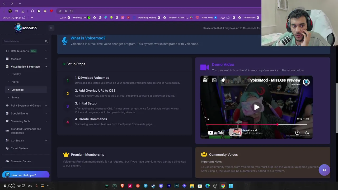
Task: Open the Windows Start menu
Action: 231,186
